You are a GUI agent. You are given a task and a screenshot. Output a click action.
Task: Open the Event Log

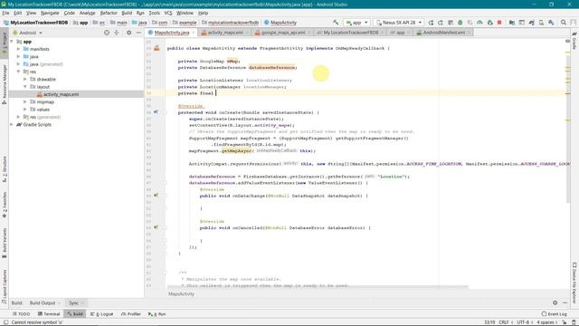click(554, 314)
